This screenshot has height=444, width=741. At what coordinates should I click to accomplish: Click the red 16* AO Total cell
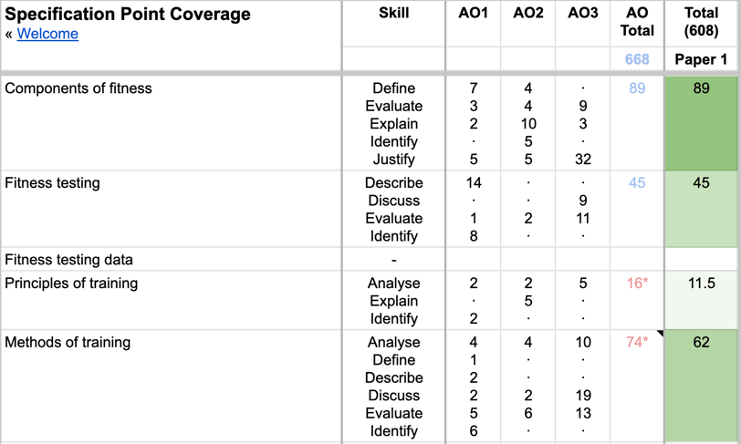click(x=637, y=284)
